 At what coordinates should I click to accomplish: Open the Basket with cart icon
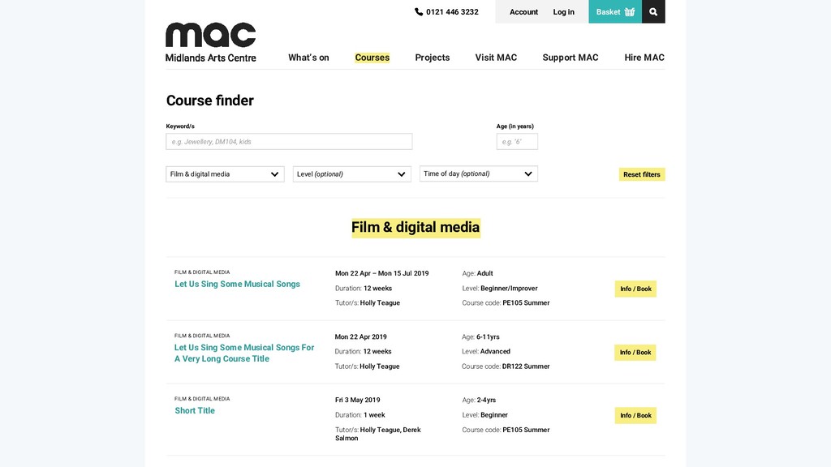[x=615, y=11]
